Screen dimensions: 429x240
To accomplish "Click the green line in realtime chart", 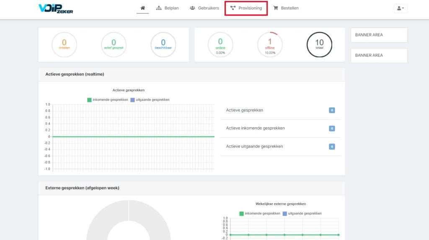I will (x=134, y=137).
